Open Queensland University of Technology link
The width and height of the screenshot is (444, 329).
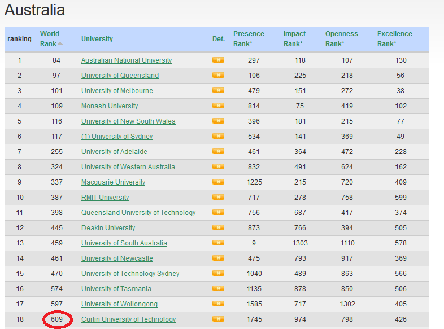tap(138, 213)
